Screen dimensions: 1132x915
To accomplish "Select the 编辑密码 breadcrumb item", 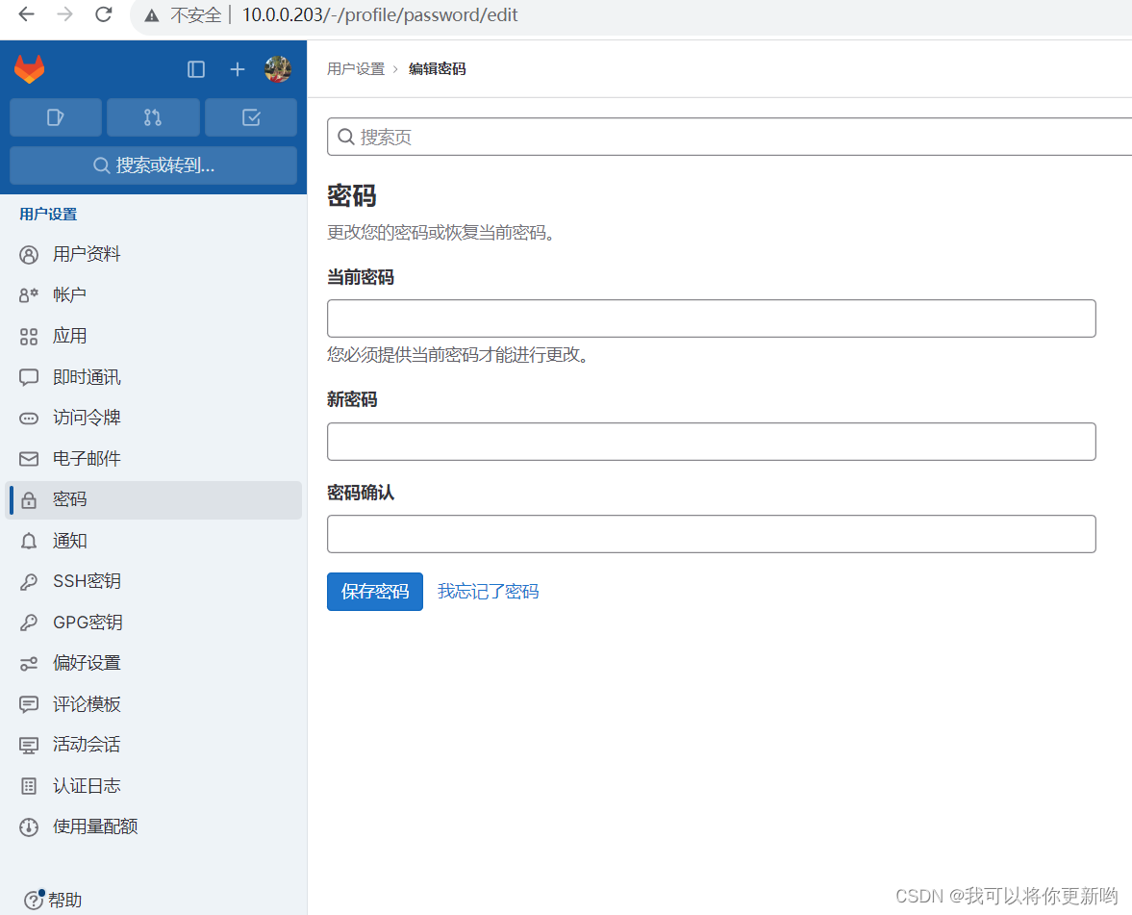I will click(436, 68).
